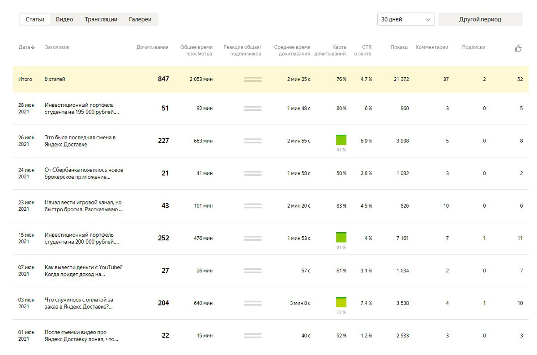Viewport: 537px width, 355px height.
Task: Click read-throughs value 204
Action: click(x=163, y=303)
